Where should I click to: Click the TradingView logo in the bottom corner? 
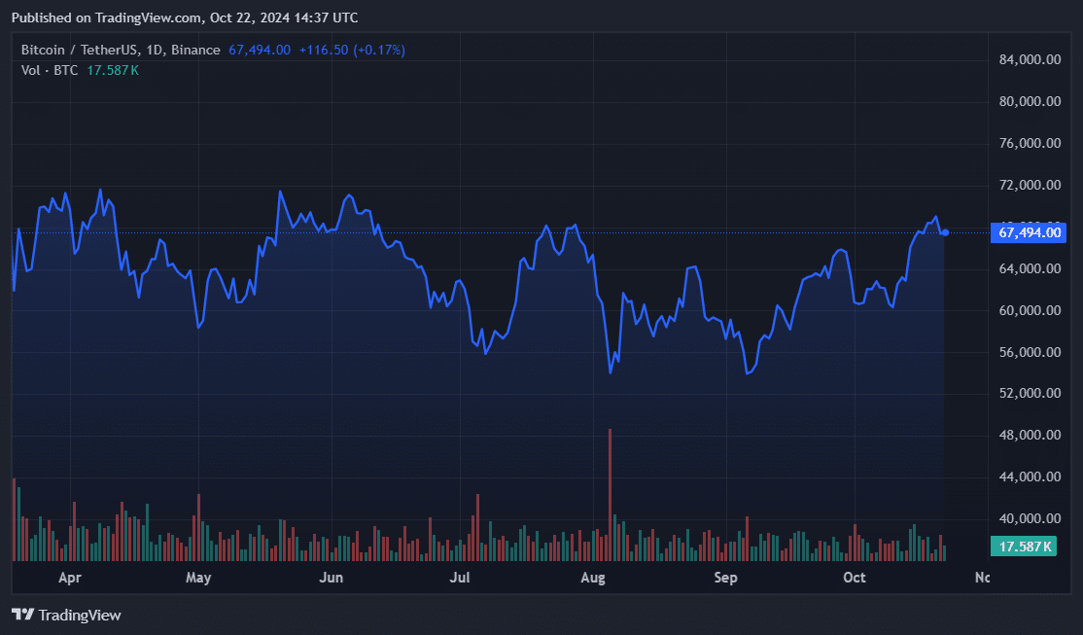[65, 615]
